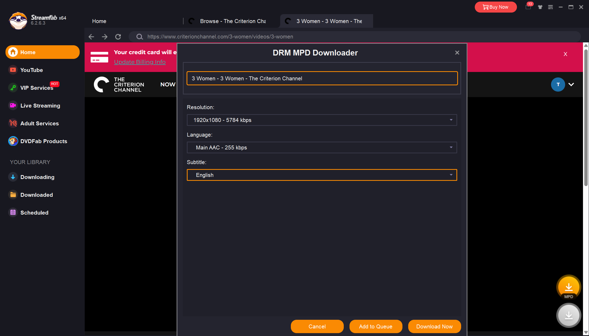589x336 pixels.
Task: Click the video title text field
Action: click(x=322, y=78)
